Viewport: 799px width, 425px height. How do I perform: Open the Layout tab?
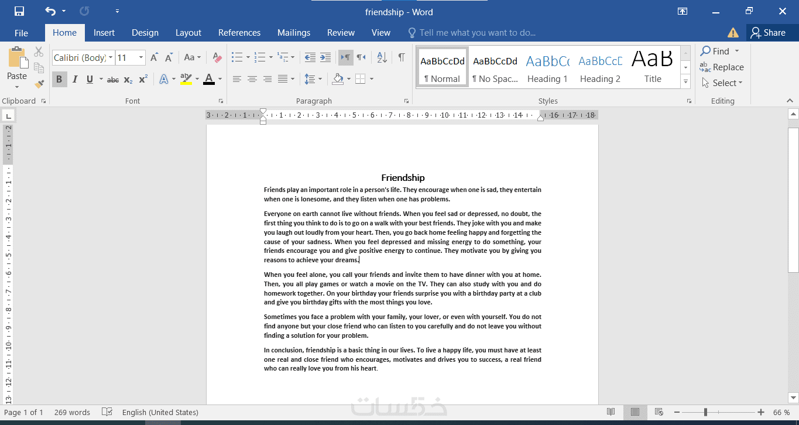(188, 33)
